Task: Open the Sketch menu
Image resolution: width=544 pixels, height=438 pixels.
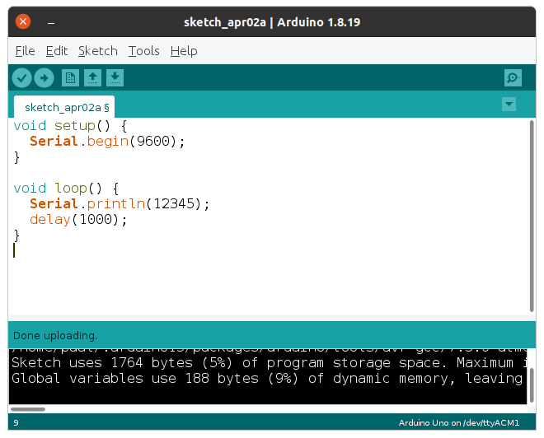Action: (98, 51)
